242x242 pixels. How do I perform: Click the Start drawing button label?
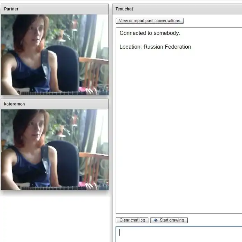[x=172, y=220]
